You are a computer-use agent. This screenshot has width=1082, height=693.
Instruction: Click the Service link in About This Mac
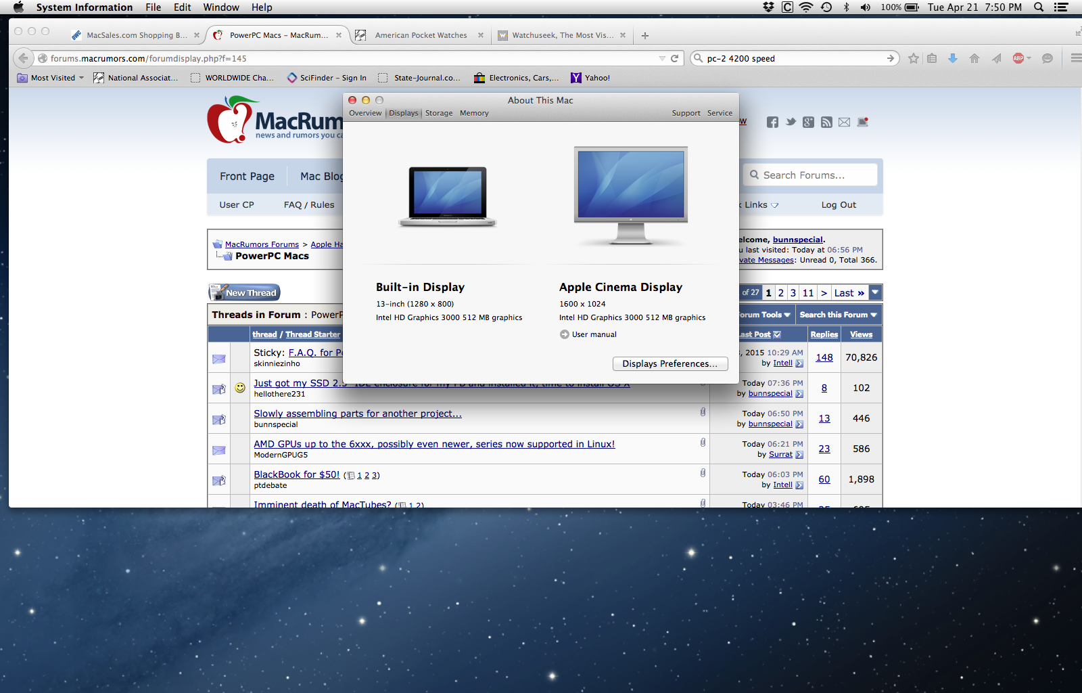(x=720, y=113)
